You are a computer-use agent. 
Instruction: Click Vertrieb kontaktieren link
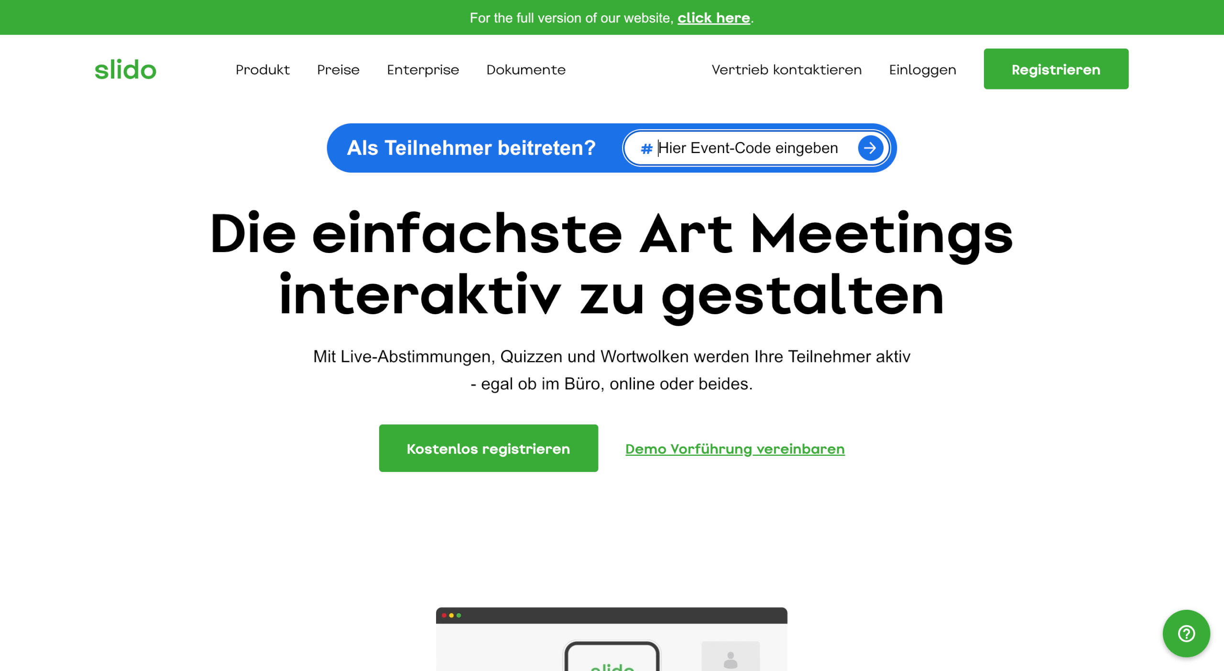(x=787, y=70)
